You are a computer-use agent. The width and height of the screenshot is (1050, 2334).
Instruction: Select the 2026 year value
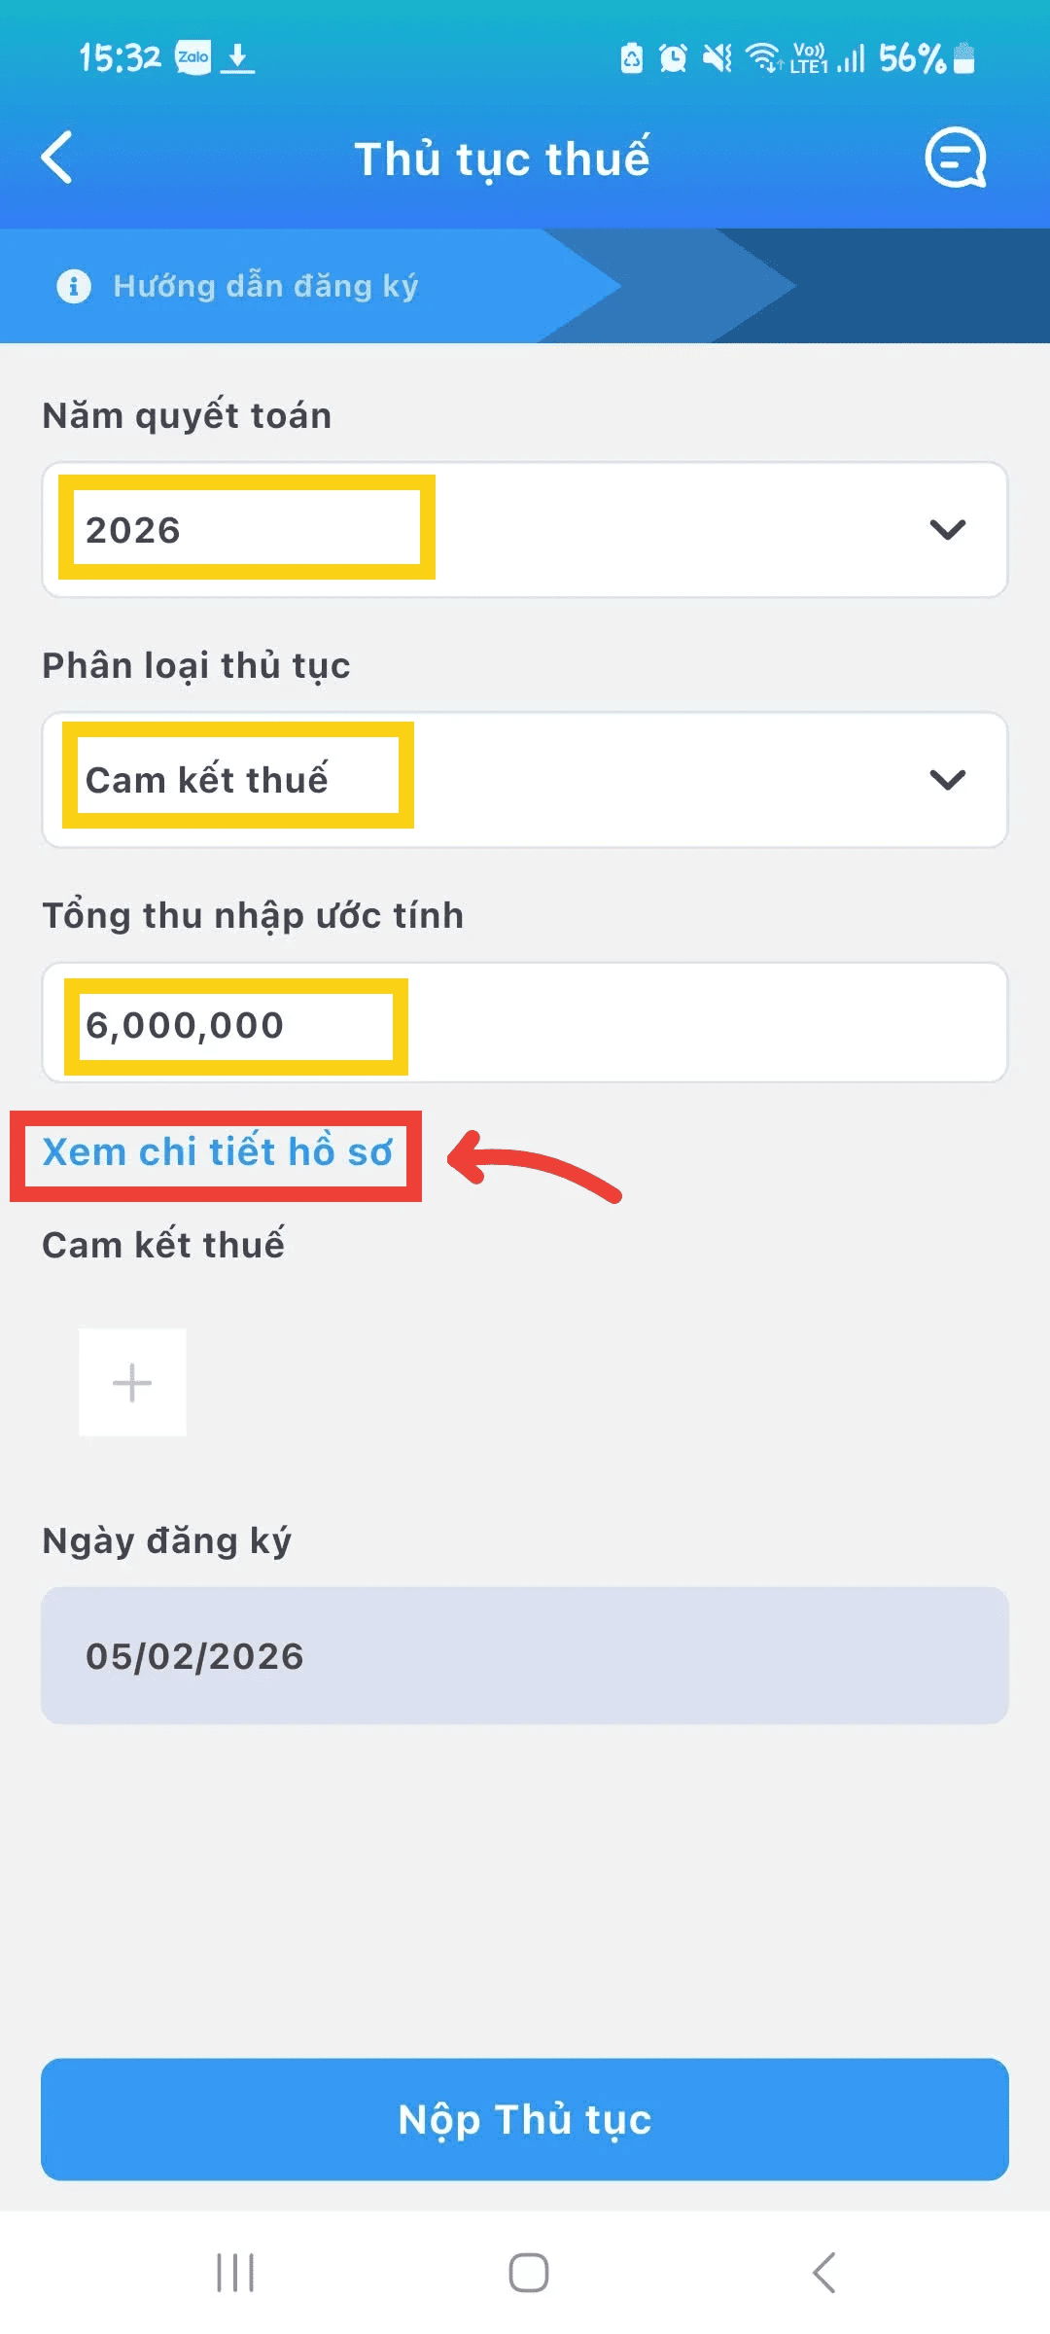(x=134, y=530)
